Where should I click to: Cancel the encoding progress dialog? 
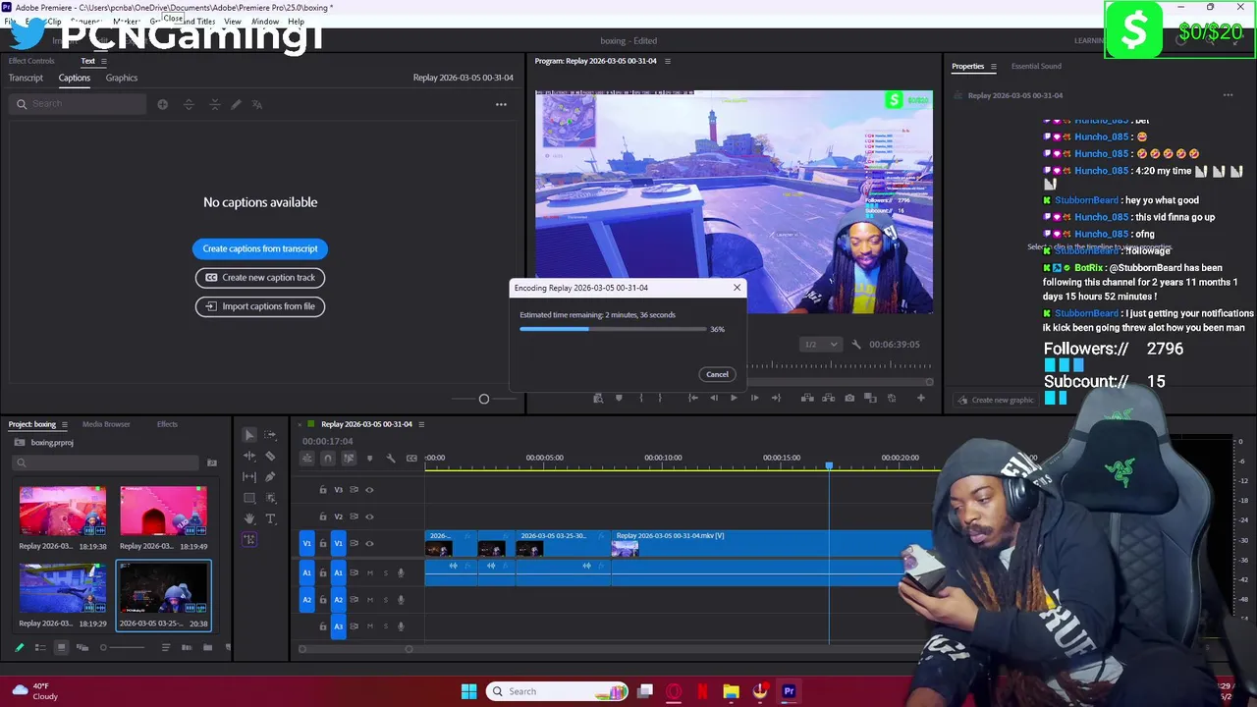click(x=717, y=374)
